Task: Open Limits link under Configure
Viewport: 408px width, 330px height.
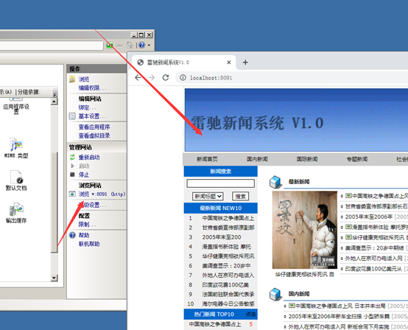Action: pos(87,225)
